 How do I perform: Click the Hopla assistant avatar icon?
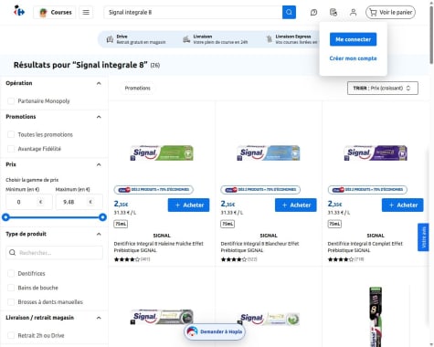tap(192, 331)
